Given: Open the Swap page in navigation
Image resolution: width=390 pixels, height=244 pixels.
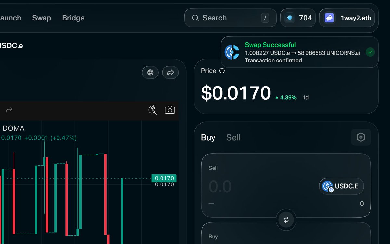Looking at the screenshot, I should [42, 18].
